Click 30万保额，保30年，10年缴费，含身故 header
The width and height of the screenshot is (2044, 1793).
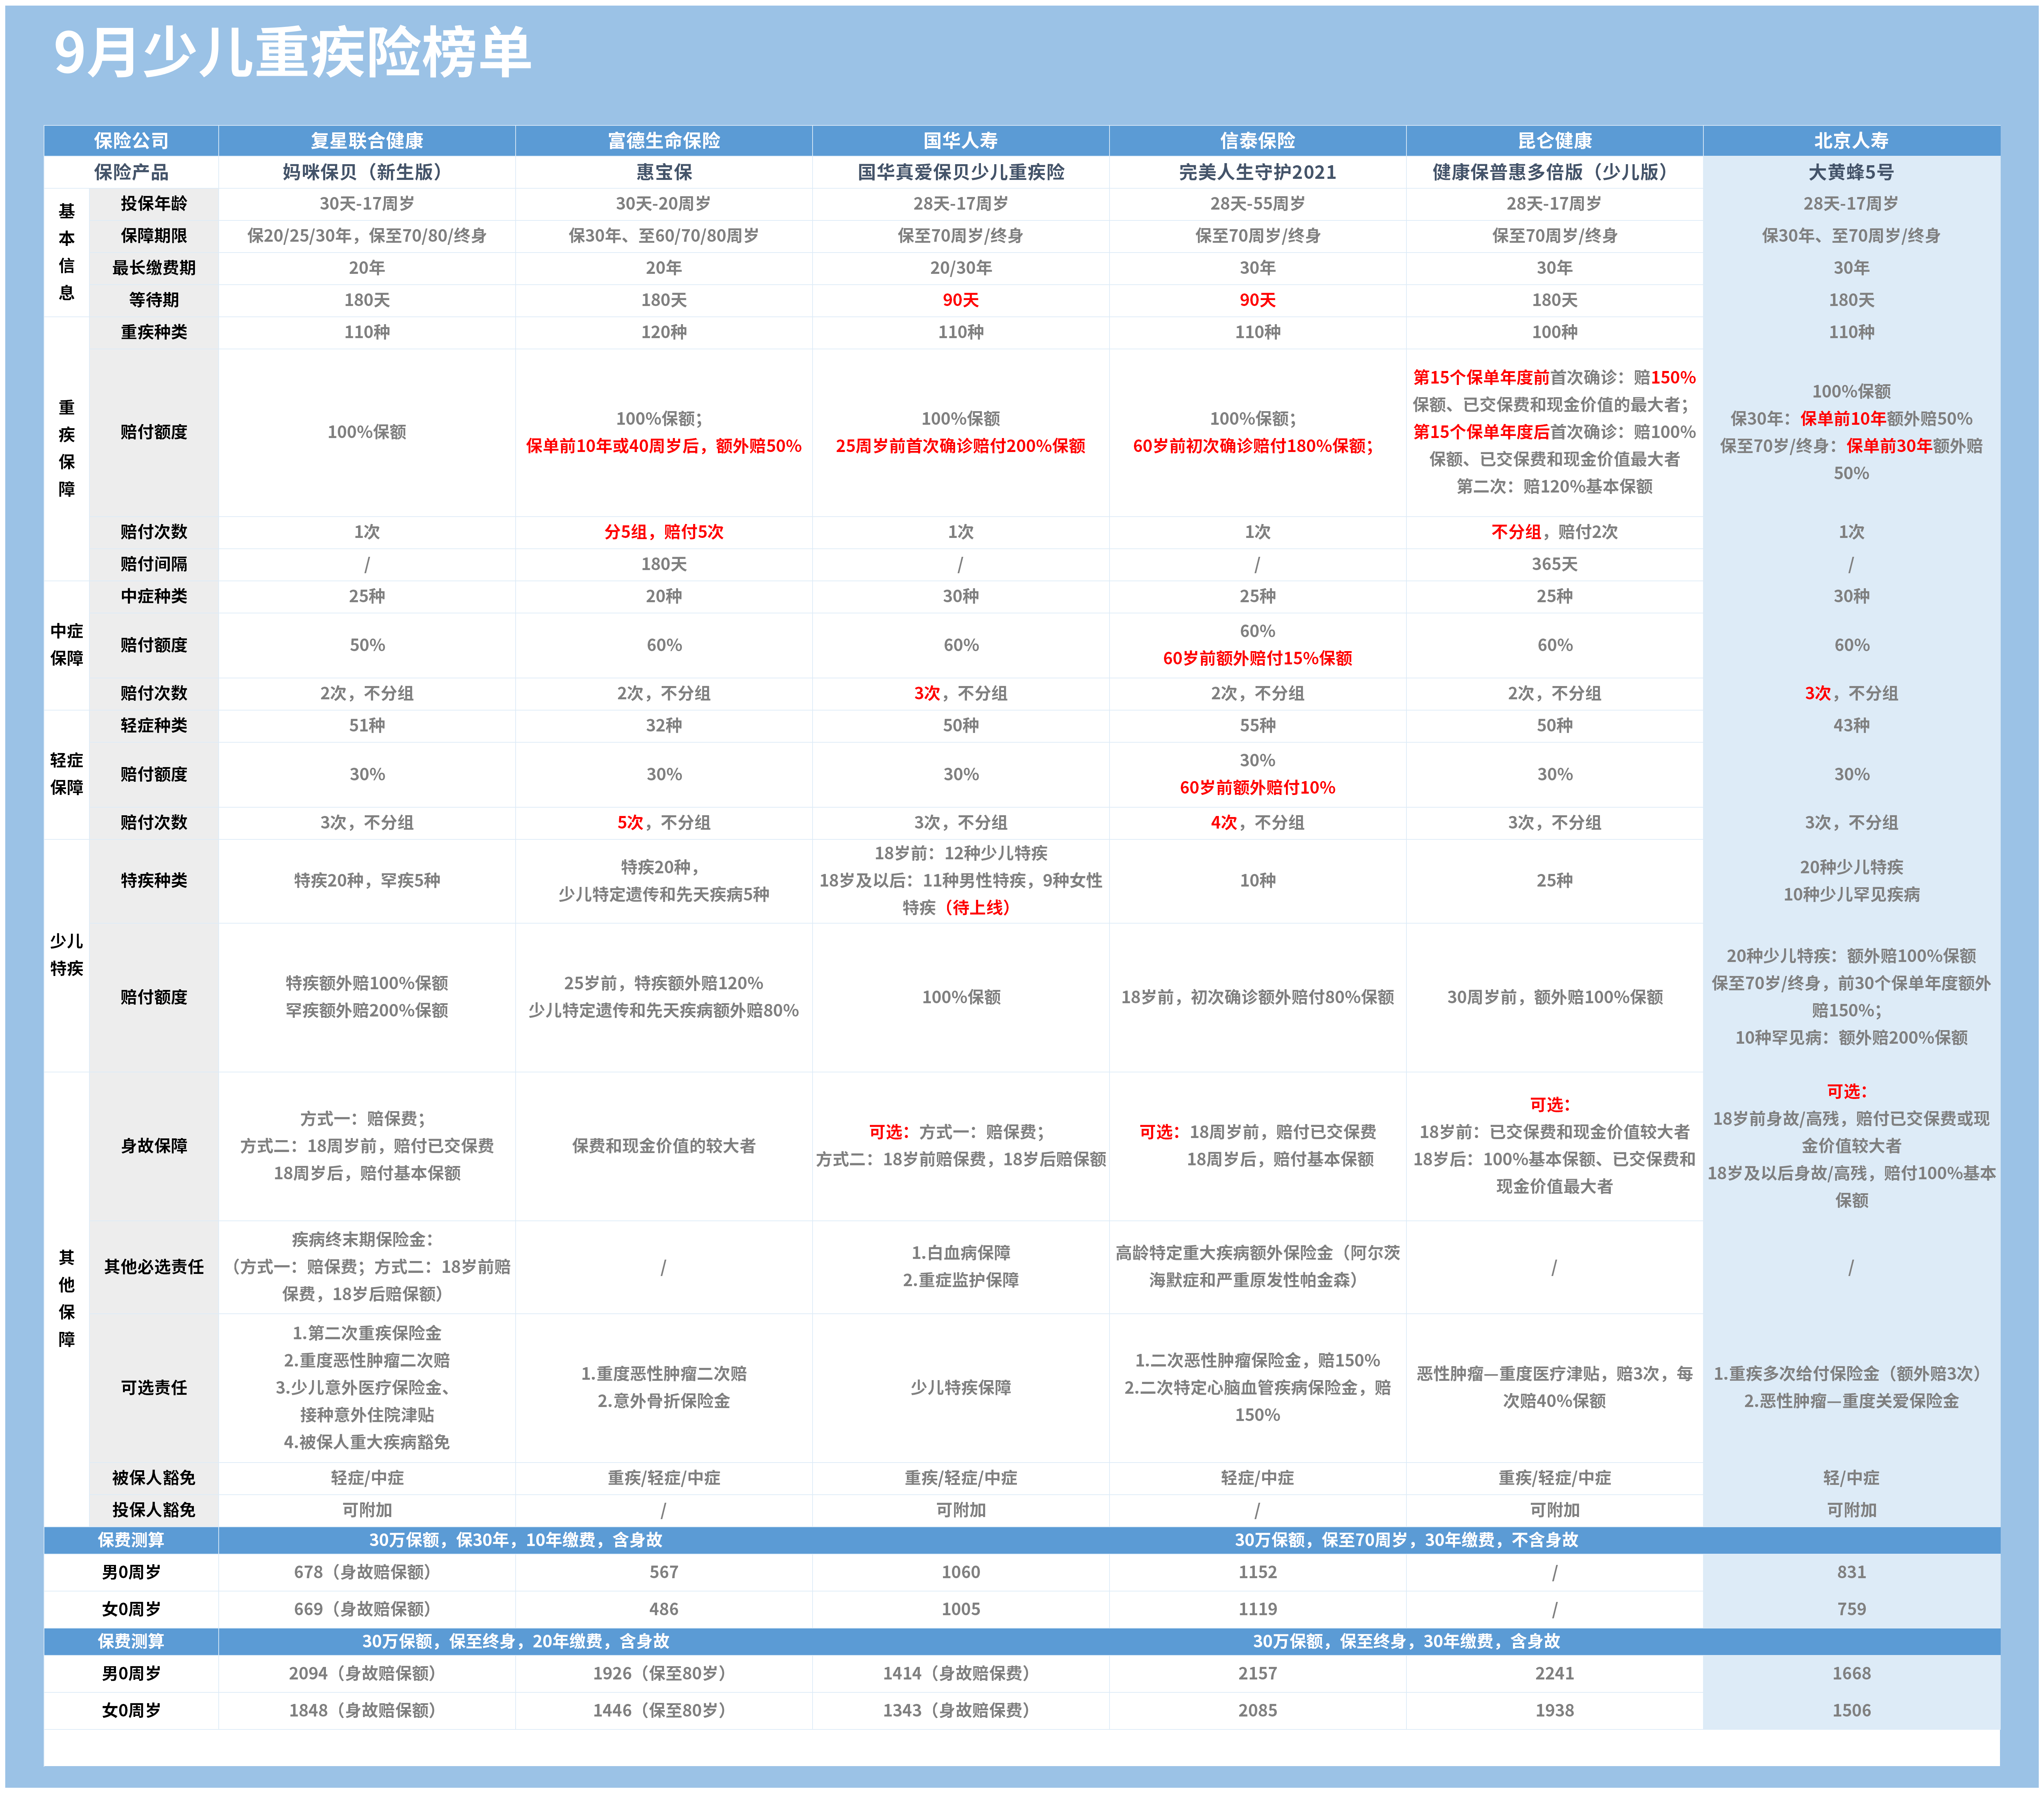coord(516,1540)
